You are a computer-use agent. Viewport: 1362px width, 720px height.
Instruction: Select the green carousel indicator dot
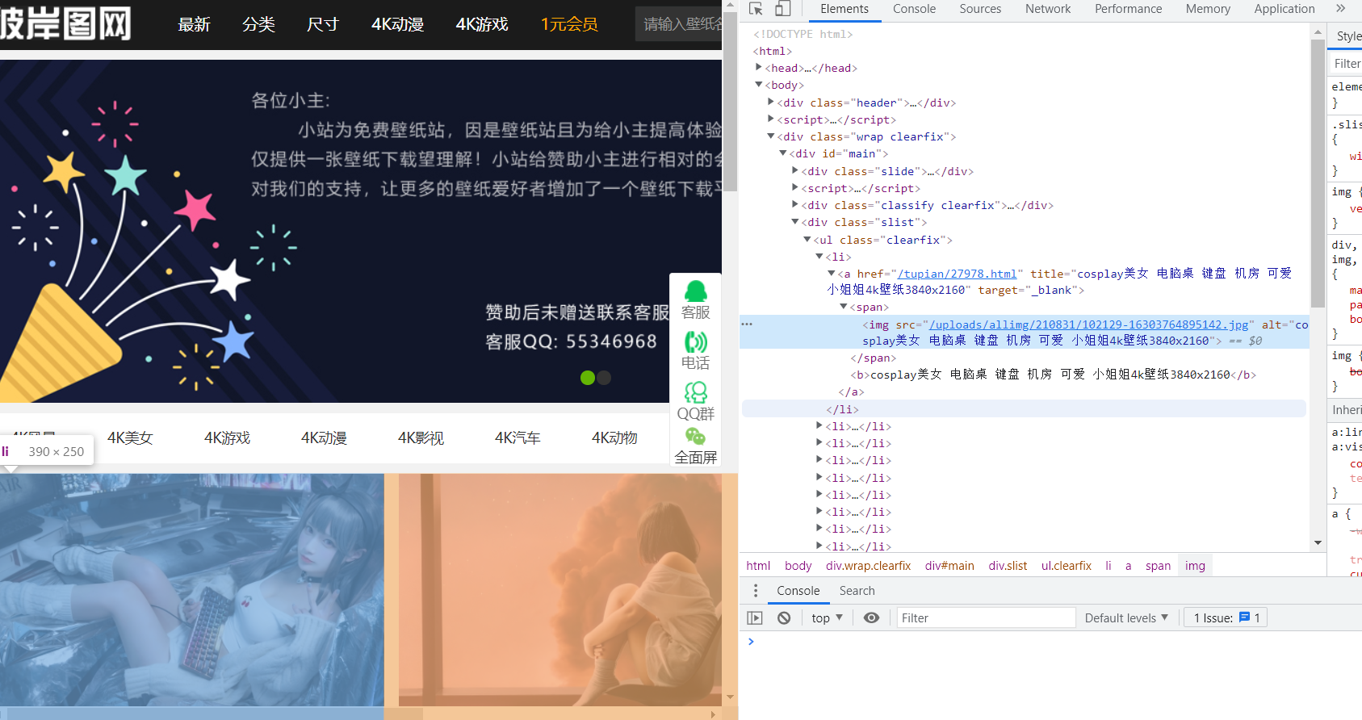588,377
